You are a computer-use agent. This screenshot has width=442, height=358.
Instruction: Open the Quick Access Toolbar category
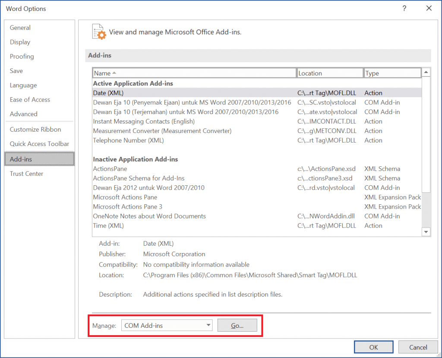pyautogui.click(x=39, y=144)
